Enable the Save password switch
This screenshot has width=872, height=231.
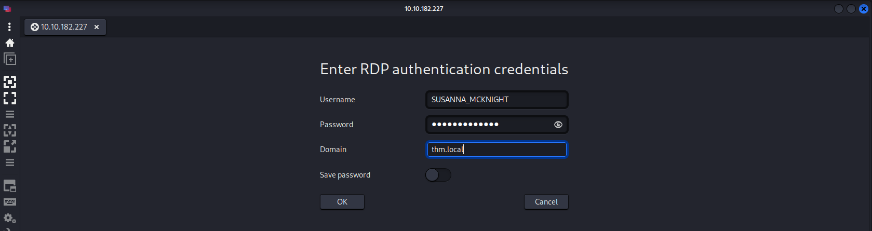pos(438,175)
